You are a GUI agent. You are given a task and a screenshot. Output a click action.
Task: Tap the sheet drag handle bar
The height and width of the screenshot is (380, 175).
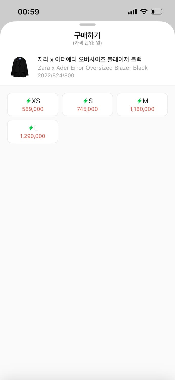coord(87,25)
